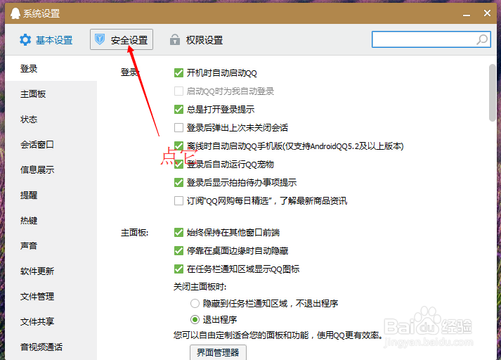
Task: Switch to the 安全设置 tab
Action: coord(122,39)
